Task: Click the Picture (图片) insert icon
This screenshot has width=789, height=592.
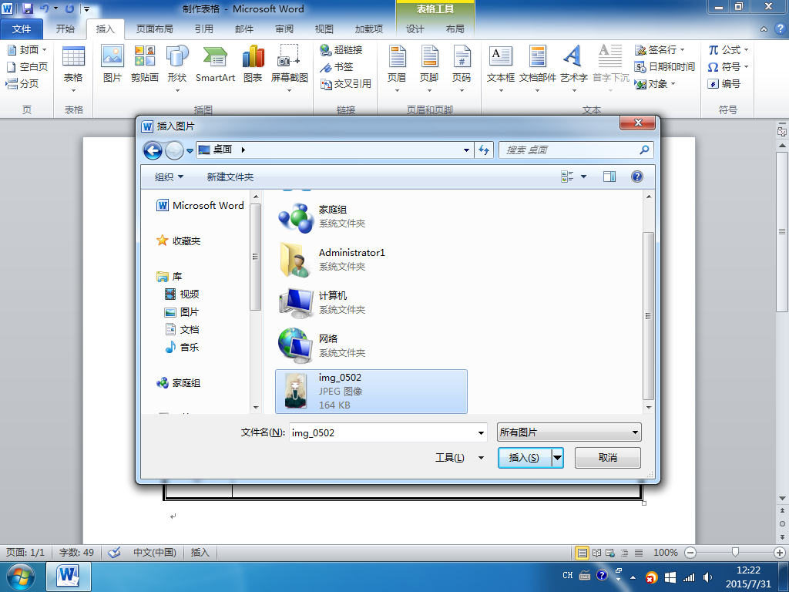Action: click(112, 63)
